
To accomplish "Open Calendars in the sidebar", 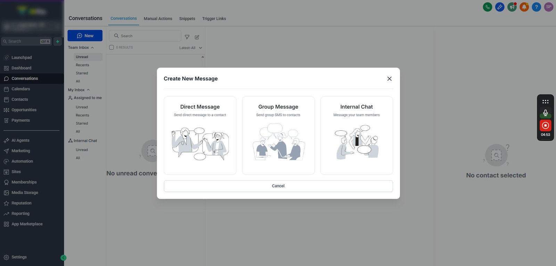I will click(x=21, y=89).
